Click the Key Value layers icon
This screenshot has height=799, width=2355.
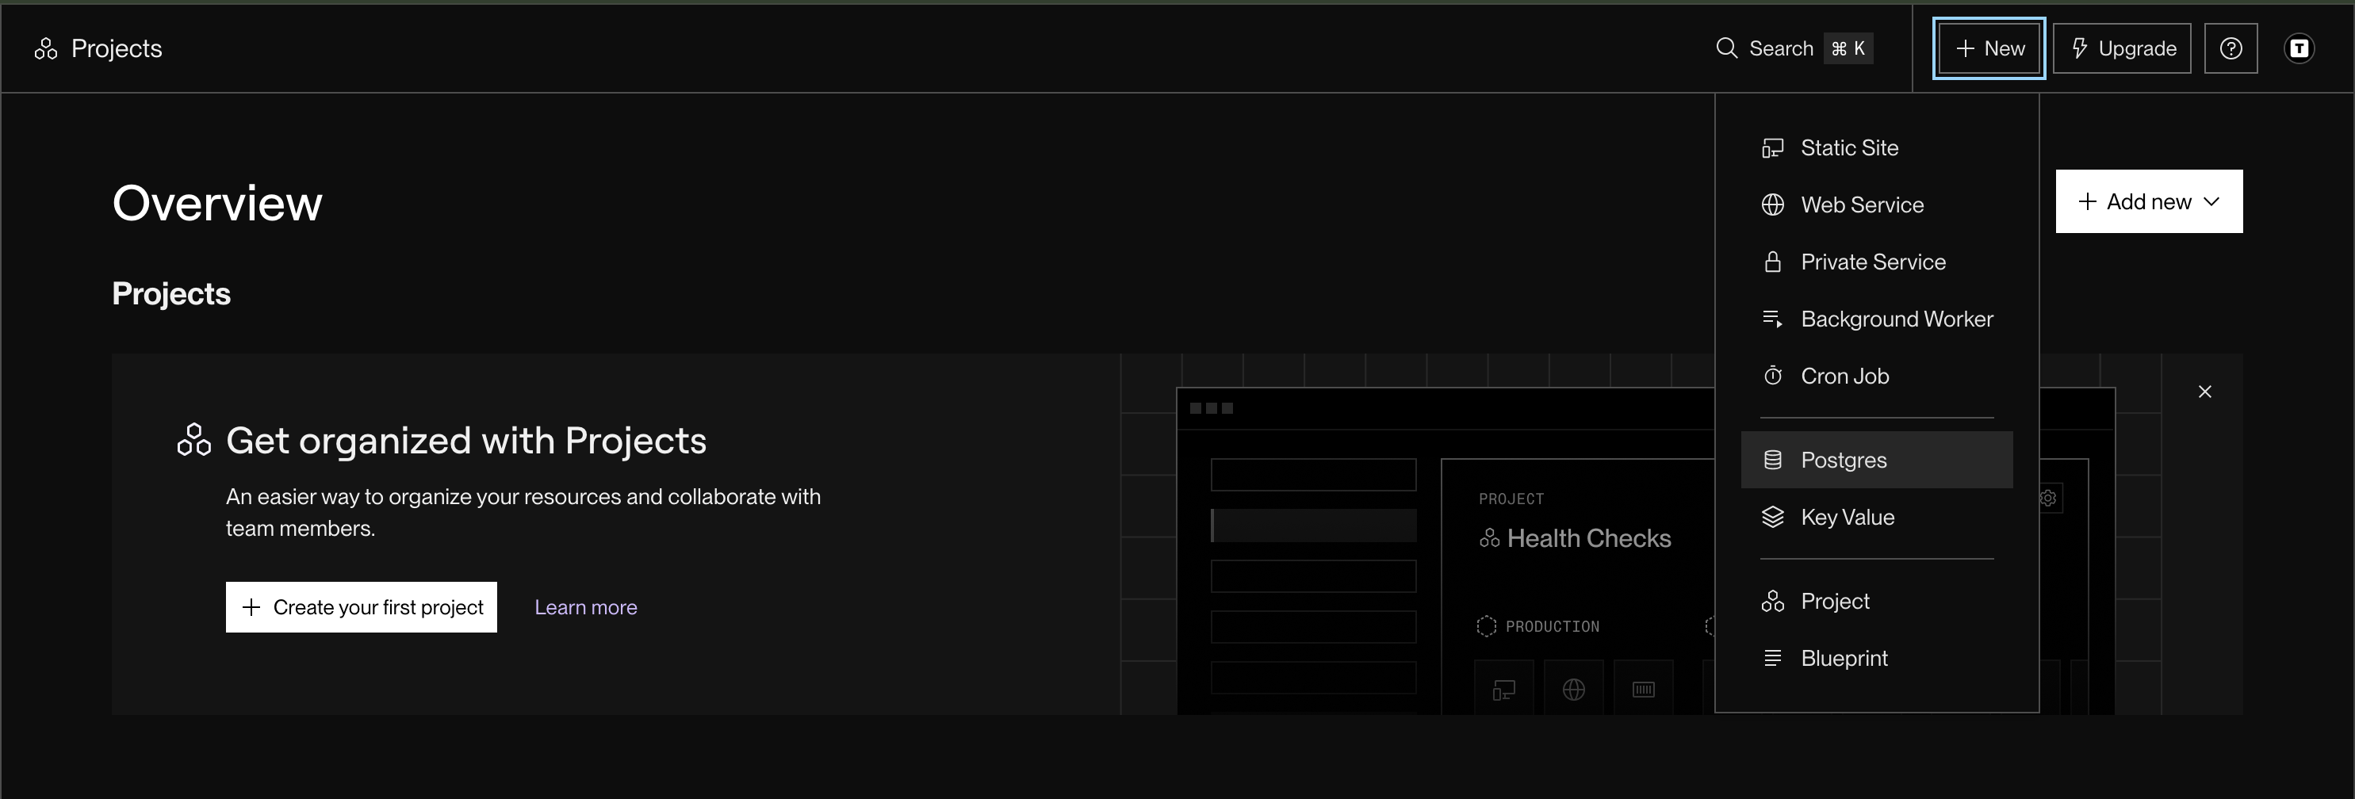tap(1771, 518)
